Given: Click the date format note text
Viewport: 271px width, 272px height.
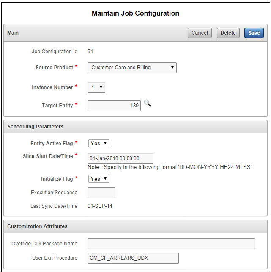Looking at the screenshot, I should (x=170, y=167).
